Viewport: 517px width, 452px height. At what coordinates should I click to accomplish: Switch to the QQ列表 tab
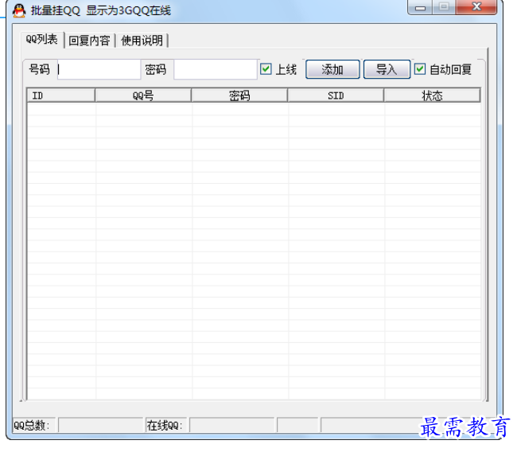pyautogui.click(x=42, y=39)
